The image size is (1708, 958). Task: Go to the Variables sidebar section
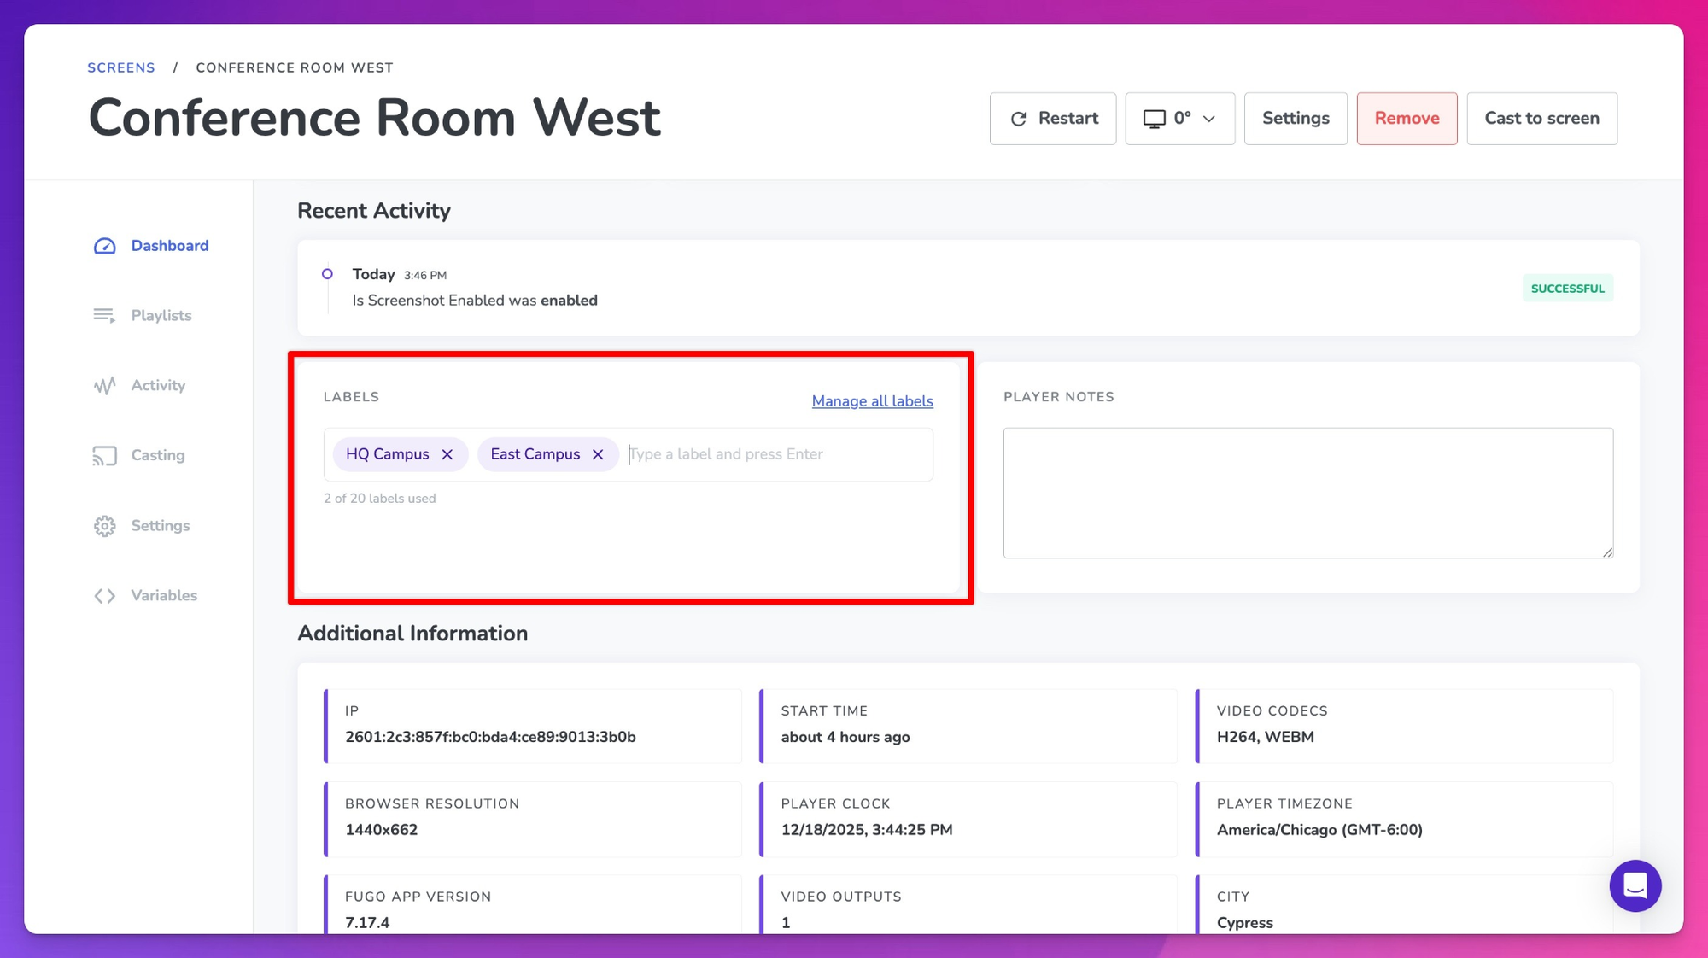(x=163, y=596)
